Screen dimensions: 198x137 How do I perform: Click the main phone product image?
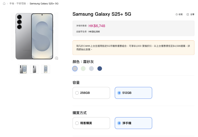pos(34,36)
